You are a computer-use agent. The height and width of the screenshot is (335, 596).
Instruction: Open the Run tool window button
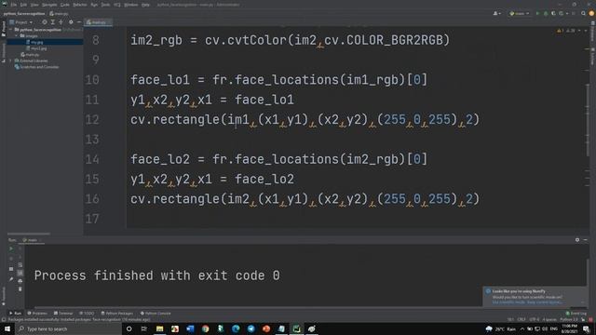coord(15,314)
